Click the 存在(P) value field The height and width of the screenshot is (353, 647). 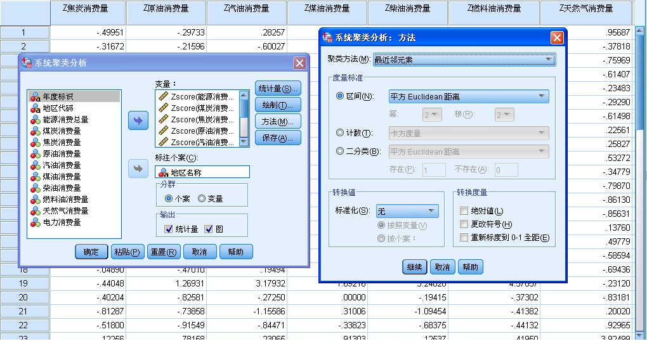434,170
